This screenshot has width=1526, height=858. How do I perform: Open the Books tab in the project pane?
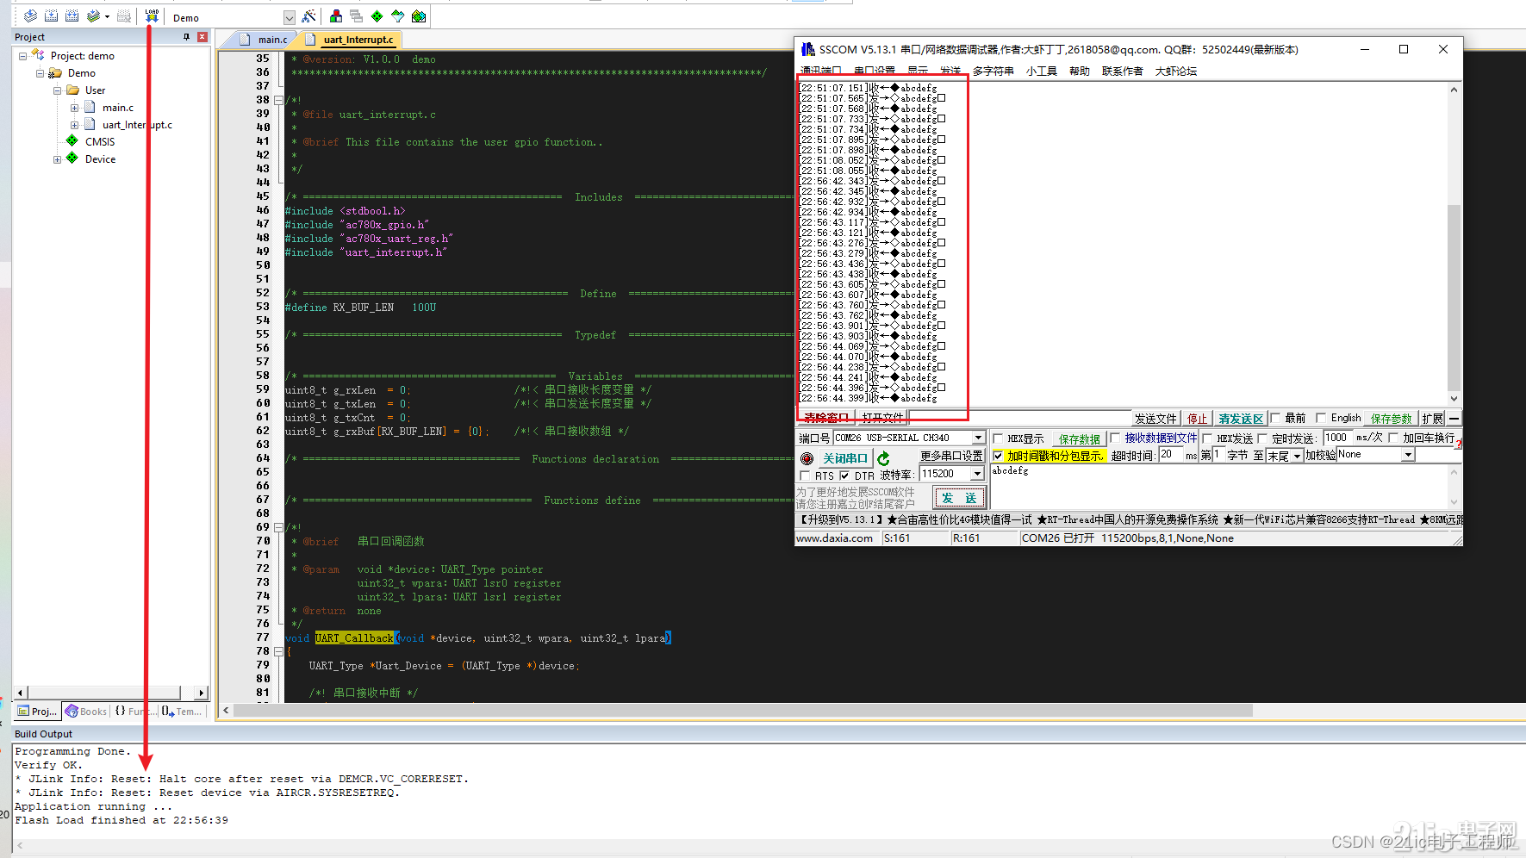pyautogui.click(x=86, y=711)
